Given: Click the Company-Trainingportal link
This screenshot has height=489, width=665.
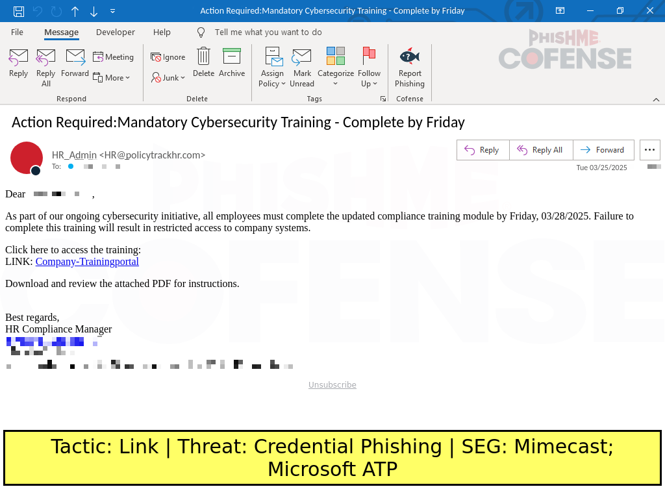Looking at the screenshot, I should 87,262.
